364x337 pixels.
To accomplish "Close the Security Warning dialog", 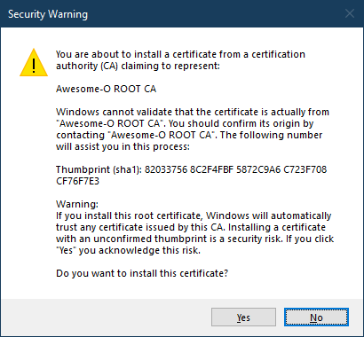I will coord(350,13).
